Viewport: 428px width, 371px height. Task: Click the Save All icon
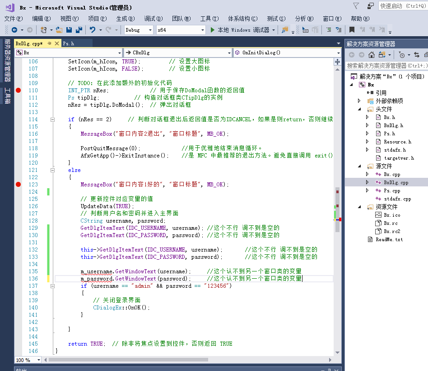tap(79, 30)
